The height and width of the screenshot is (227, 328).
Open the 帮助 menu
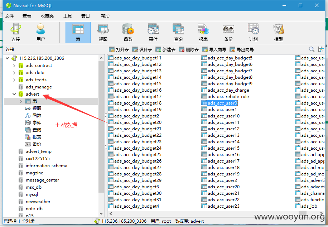[x=105, y=16]
